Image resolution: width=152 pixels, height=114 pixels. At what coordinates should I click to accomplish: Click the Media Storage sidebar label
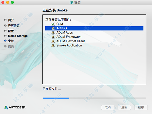point(18,36)
